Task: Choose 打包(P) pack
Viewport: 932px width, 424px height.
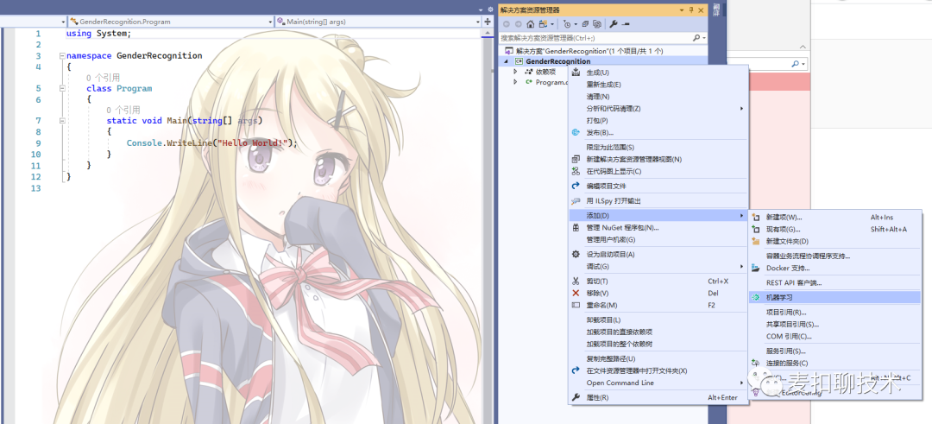Action: coord(658,120)
